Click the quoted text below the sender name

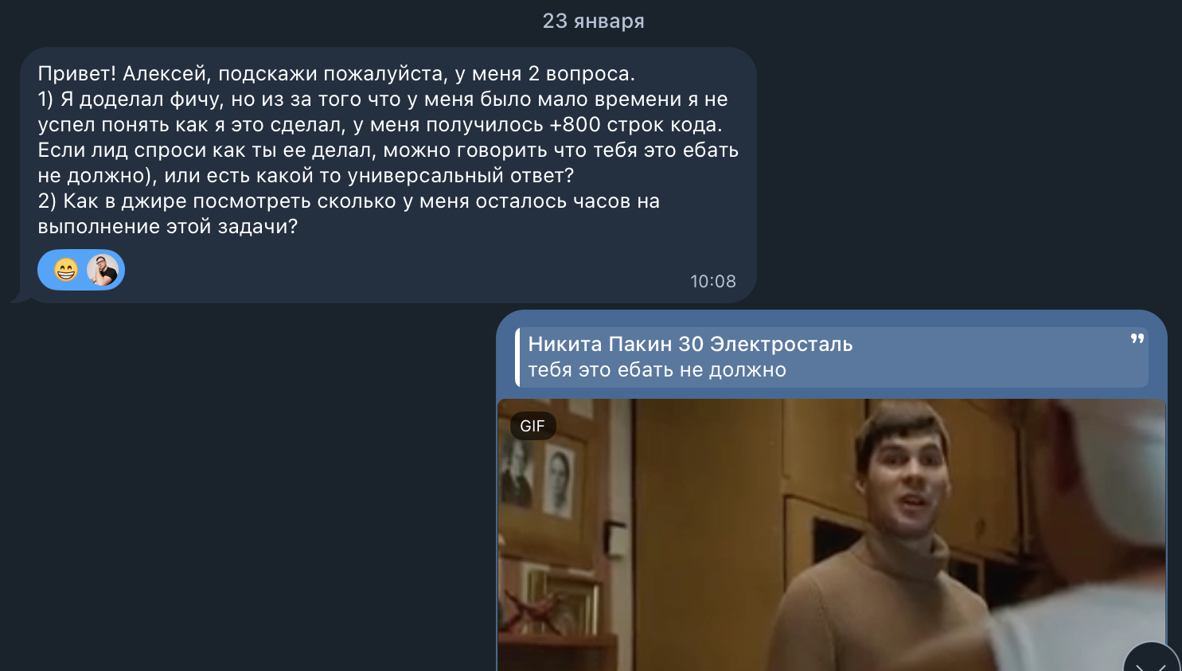coord(657,370)
